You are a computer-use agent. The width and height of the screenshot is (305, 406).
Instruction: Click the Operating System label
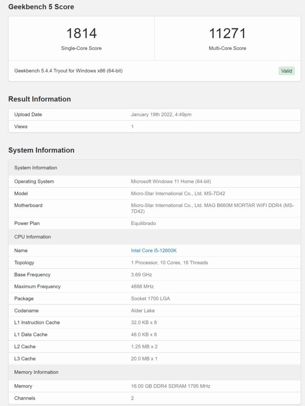pos(34,182)
